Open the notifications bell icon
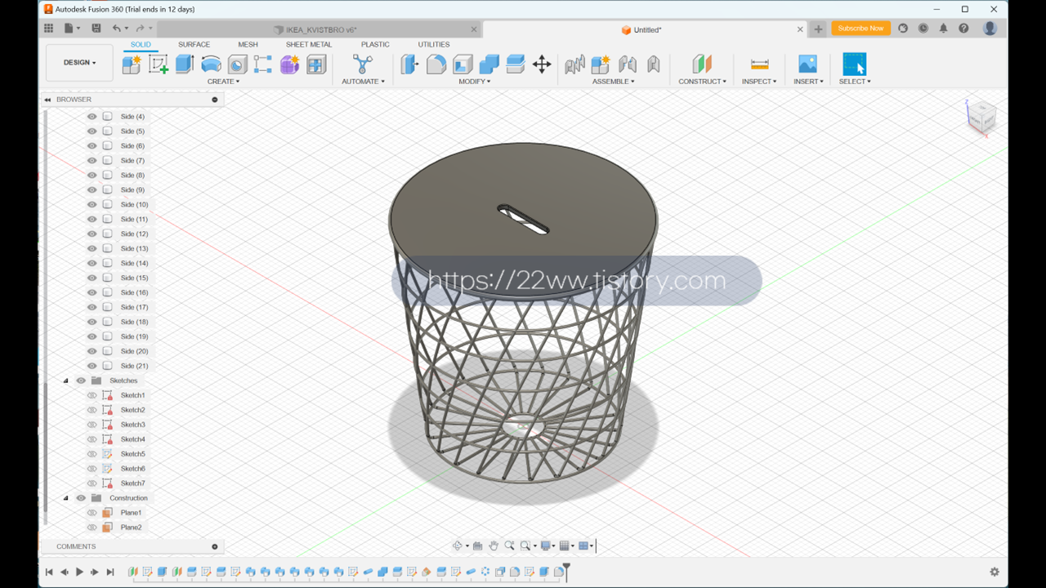 pos(943,29)
